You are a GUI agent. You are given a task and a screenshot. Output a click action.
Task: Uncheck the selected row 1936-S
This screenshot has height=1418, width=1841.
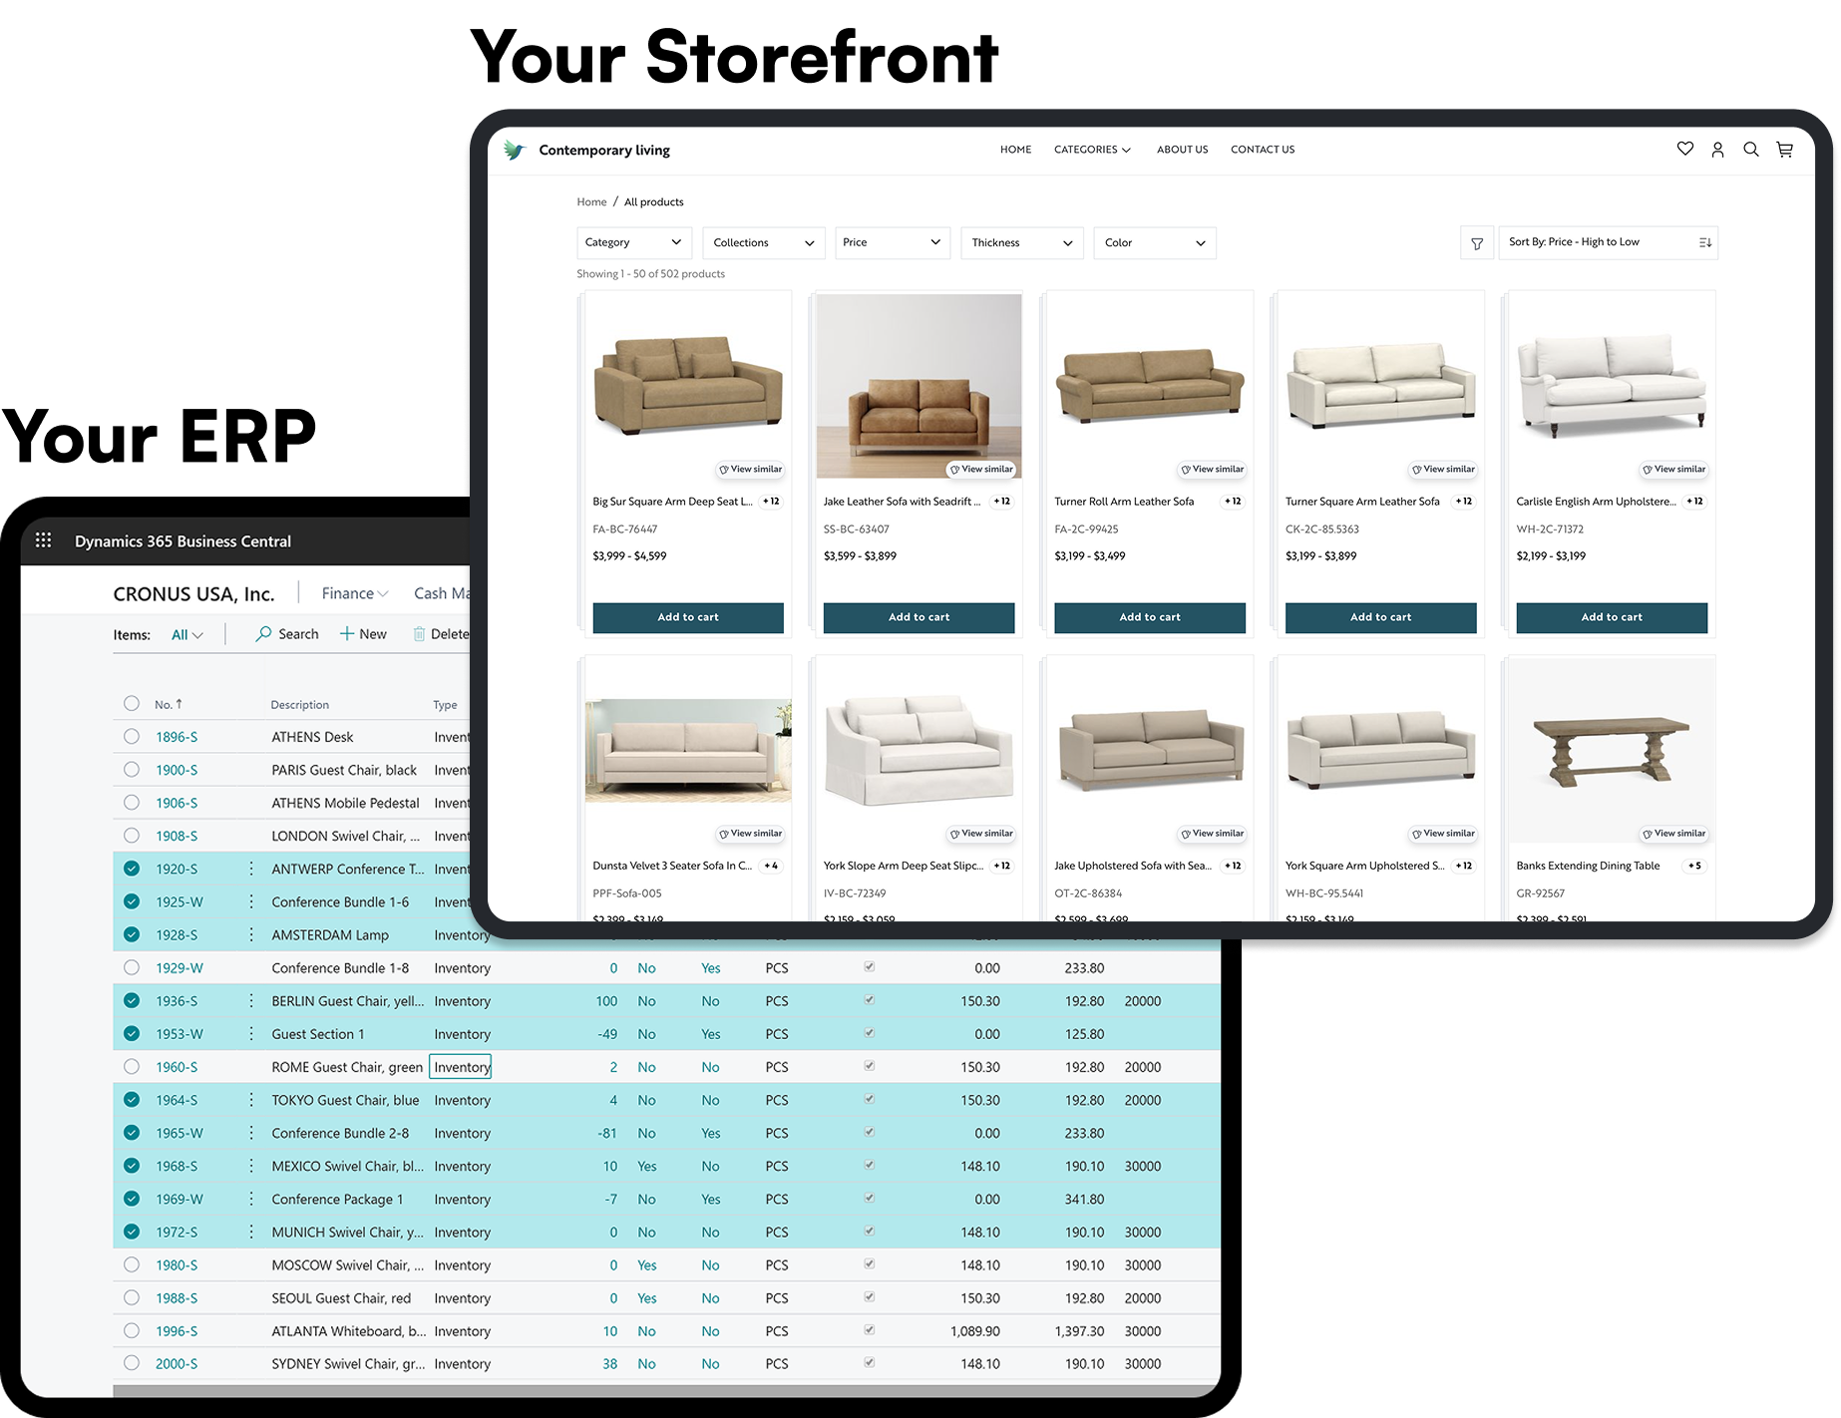(132, 1001)
